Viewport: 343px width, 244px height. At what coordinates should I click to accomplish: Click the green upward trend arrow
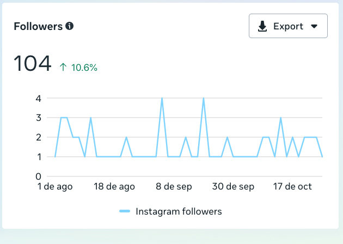pos(64,68)
